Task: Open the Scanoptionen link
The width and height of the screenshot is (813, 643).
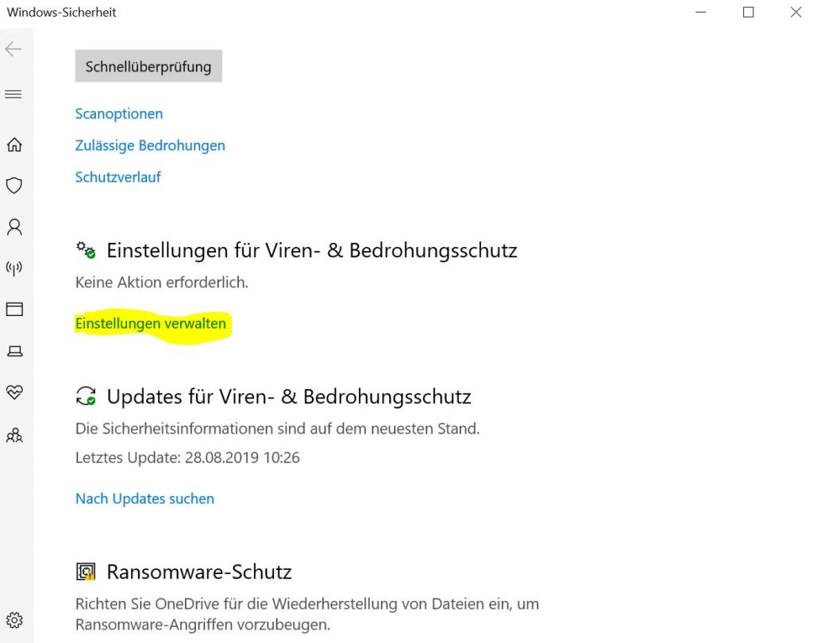Action: [118, 114]
